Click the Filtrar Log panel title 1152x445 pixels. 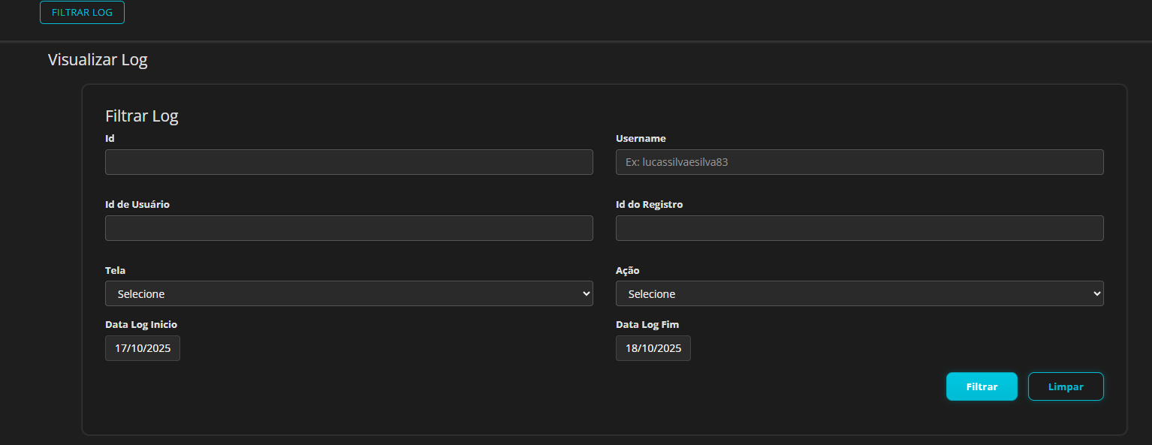tap(141, 116)
